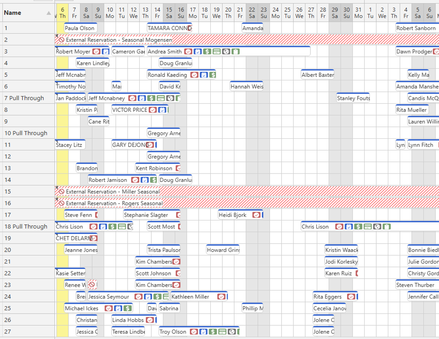
Task: Select site row 10 Pull Through
Action: 28,133
